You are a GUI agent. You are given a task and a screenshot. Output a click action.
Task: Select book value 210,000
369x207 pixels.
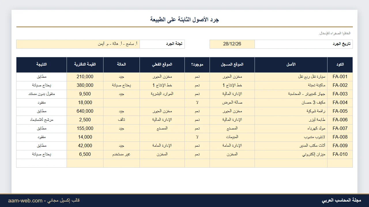click(85, 77)
